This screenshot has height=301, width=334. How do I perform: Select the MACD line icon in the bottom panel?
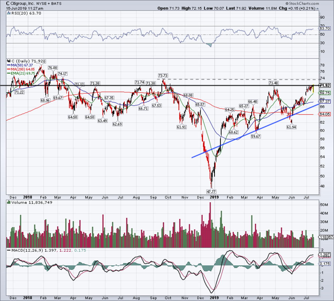tap(8, 251)
